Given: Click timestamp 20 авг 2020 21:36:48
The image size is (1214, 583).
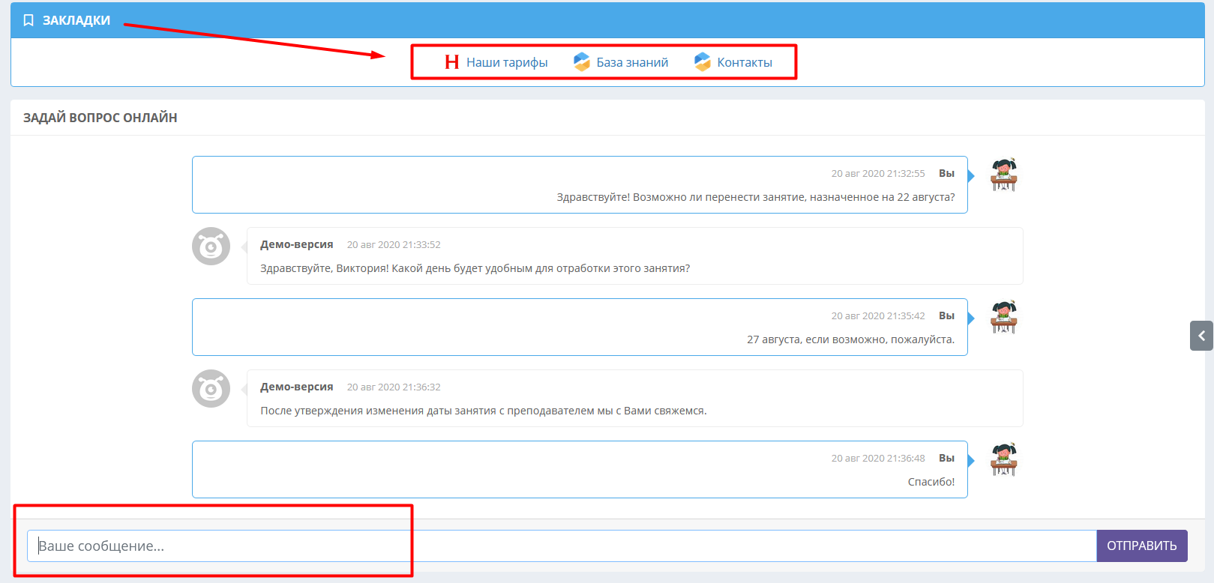Looking at the screenshot, I should (x=878, y=458).
